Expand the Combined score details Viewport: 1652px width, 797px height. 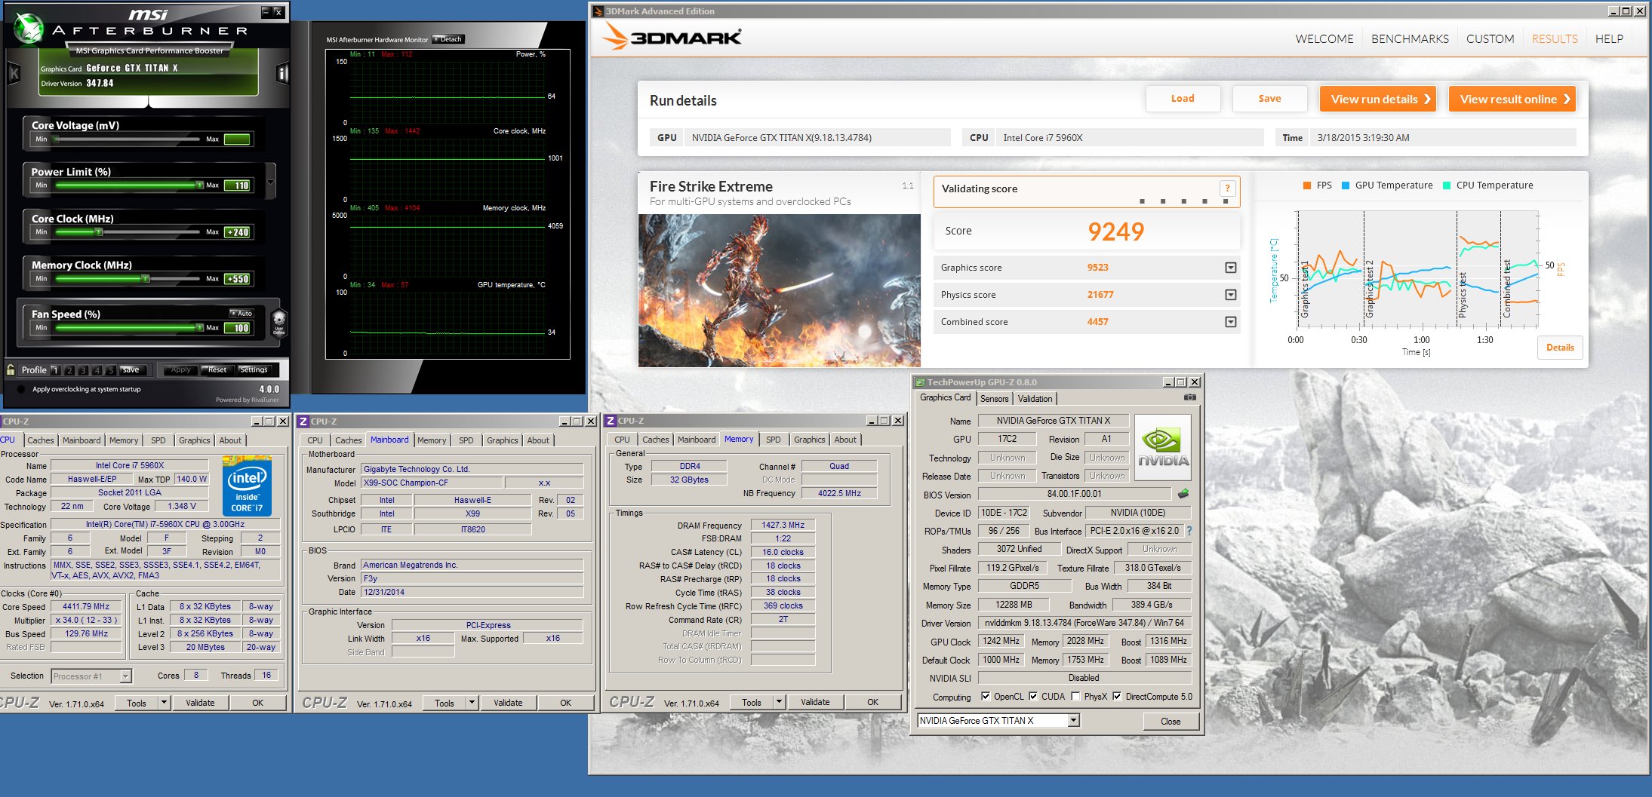click(x=1230, y=322)
